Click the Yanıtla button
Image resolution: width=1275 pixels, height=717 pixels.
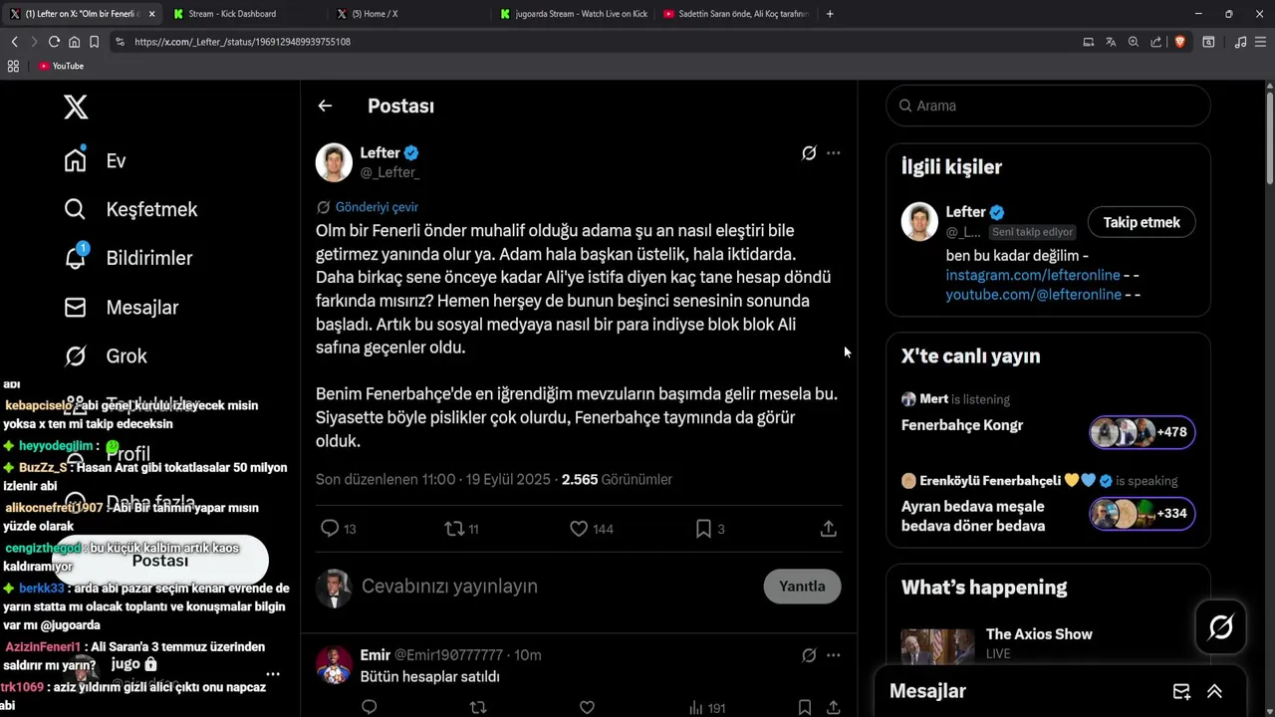coord(802,587)
